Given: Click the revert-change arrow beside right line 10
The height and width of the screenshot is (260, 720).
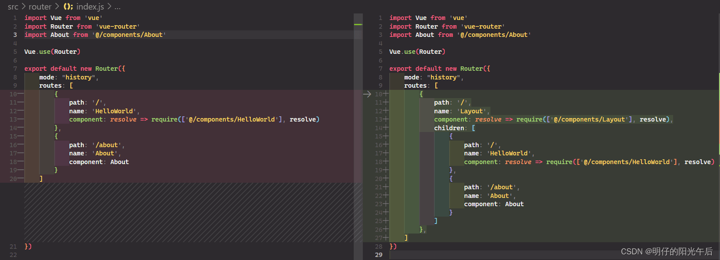Looking at the screenshot, I should [367, 94].
